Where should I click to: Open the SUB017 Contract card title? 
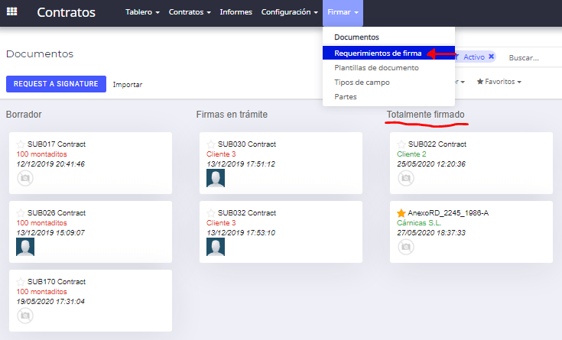[57, 144]
